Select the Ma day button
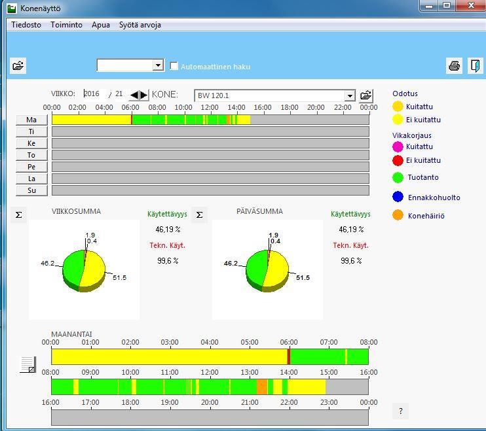Image resolution: width=486 pixels, height=431 pixels. [x=31, y=120]
